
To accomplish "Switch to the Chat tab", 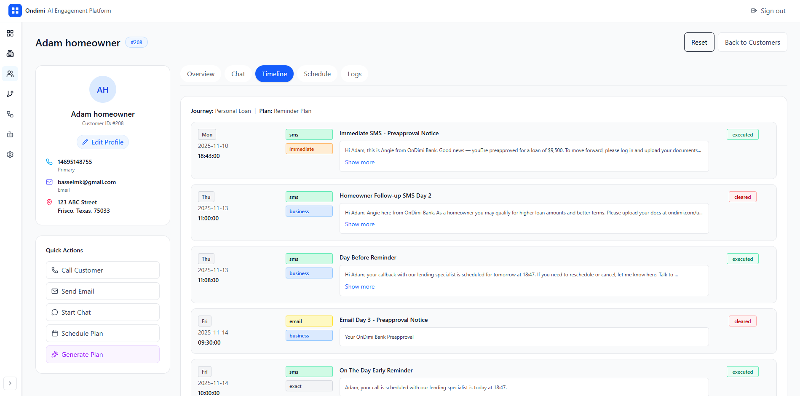I will click(x=238, y=74).
